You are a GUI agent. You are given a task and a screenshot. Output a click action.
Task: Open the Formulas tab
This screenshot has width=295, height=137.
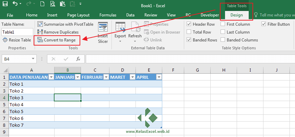pos(108,15)
